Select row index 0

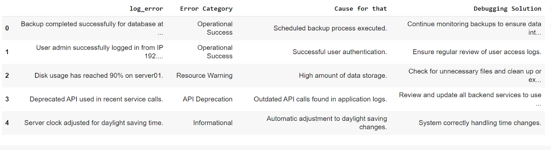point(7,28)
